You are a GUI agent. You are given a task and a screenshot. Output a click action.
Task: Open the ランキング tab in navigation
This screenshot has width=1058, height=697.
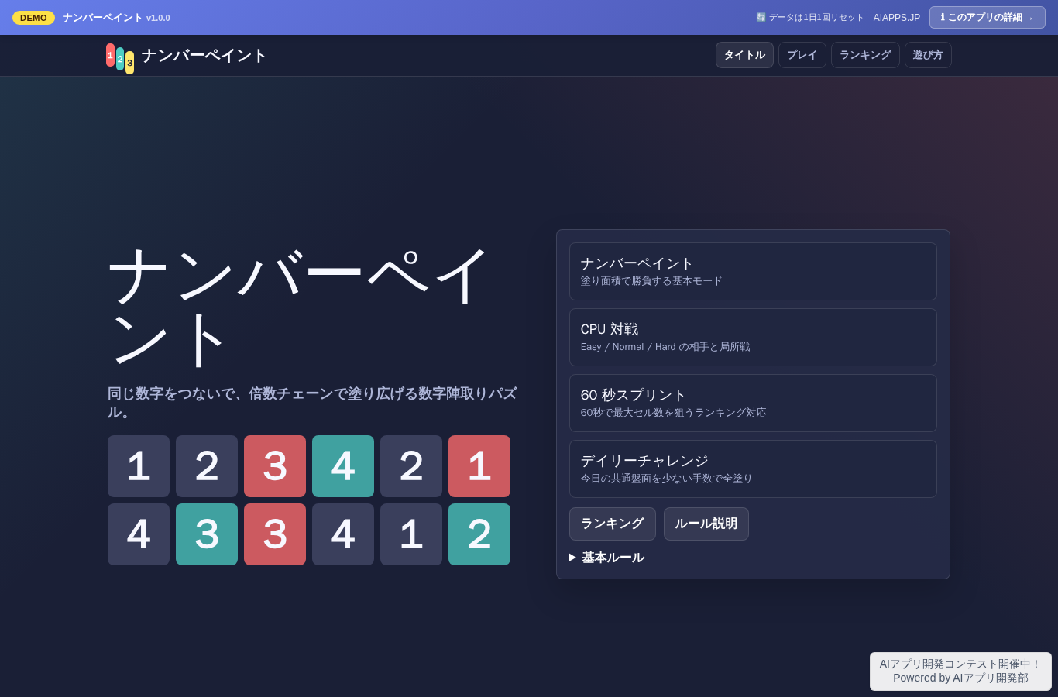coord(865,55)
